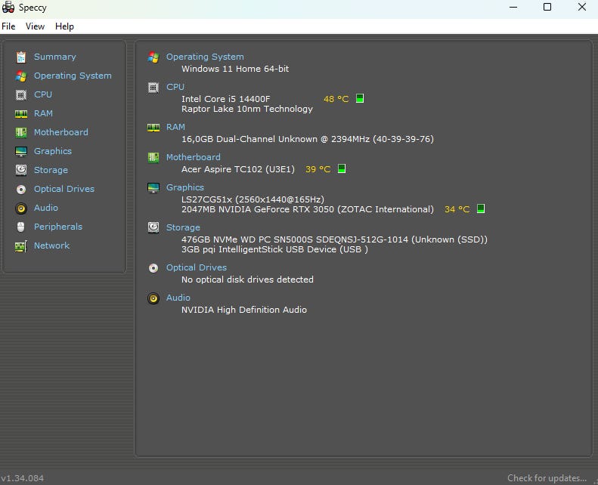Click the Motherboard heading link in summary
598x485 pixels.
193,157
